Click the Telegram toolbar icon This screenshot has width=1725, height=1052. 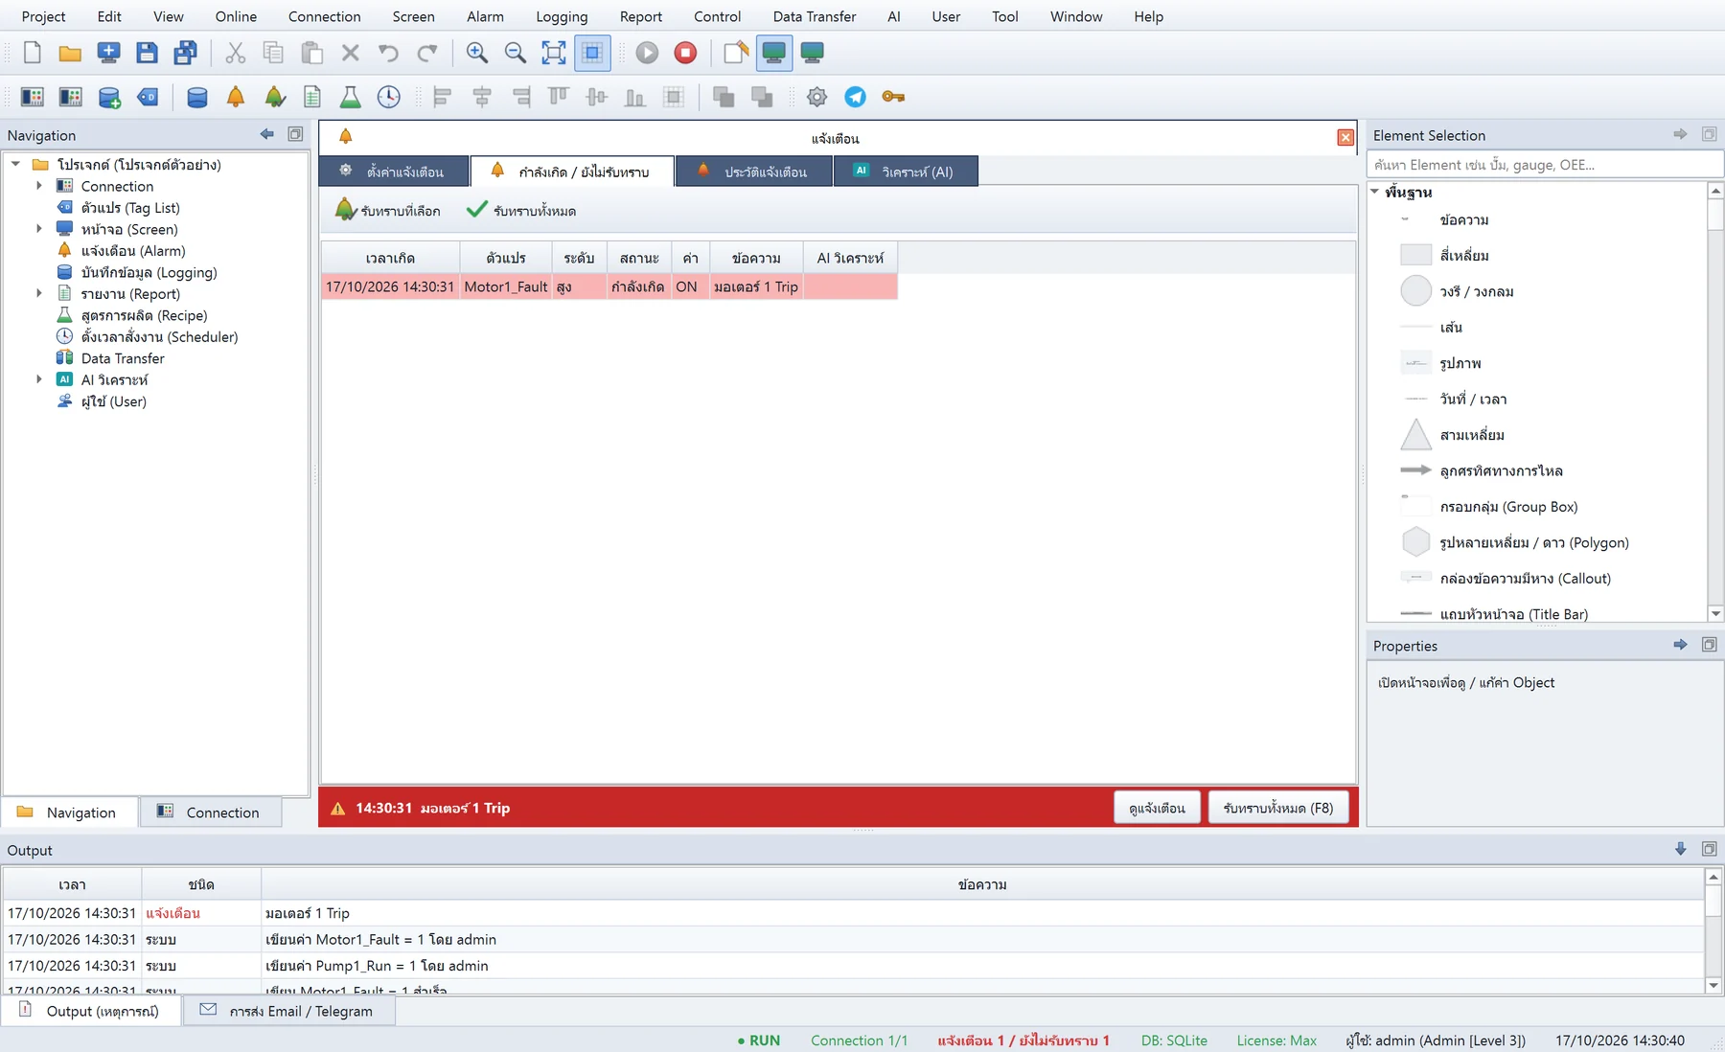pos(855,97)
